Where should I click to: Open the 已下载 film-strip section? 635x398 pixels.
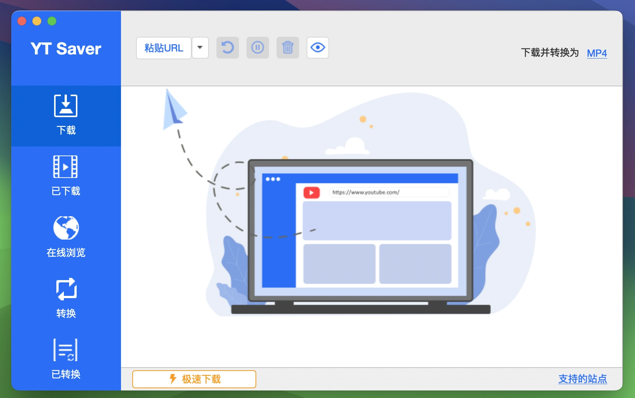(66, 176)
